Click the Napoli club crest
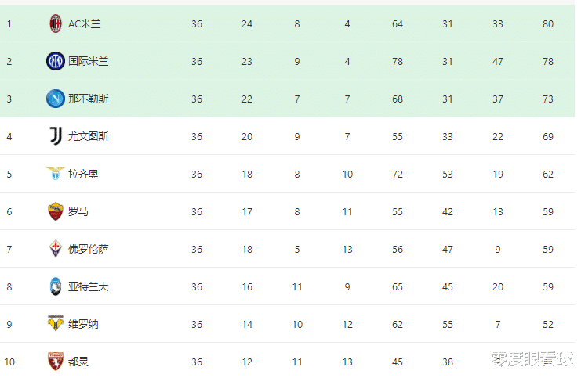 (56, 99)
